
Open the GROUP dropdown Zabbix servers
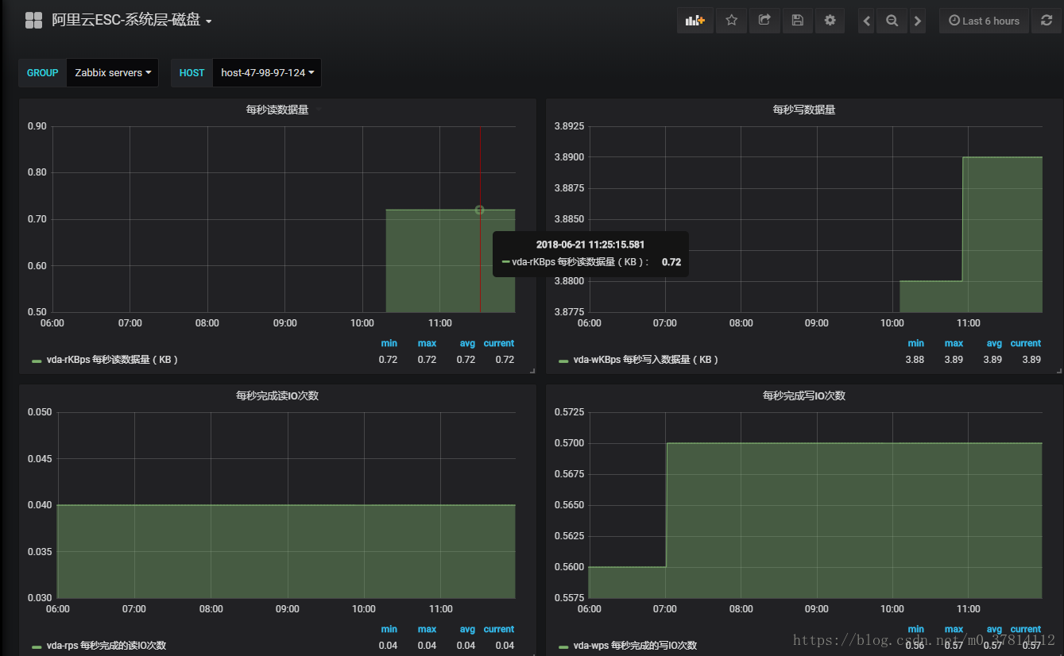click(112, 72)
